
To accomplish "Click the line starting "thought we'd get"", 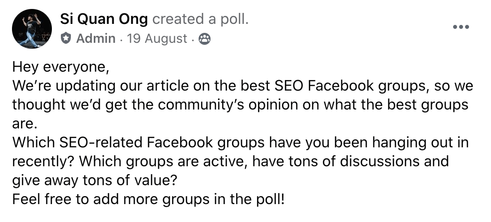I will [240, 106].
